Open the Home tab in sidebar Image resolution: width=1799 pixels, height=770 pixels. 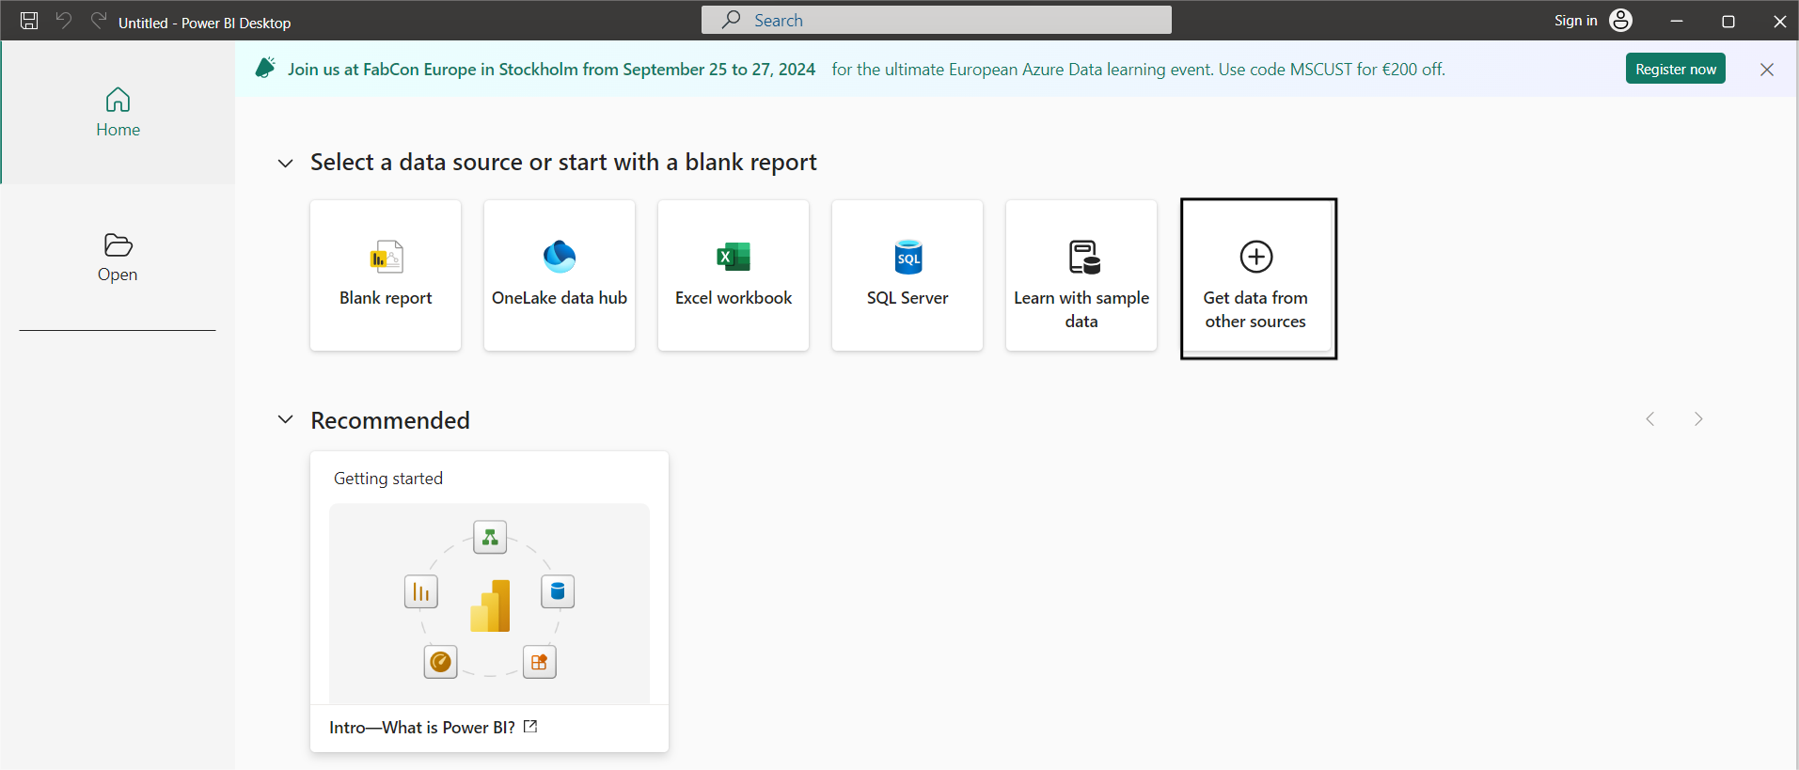pyautogui.click(x=118, y=112)
